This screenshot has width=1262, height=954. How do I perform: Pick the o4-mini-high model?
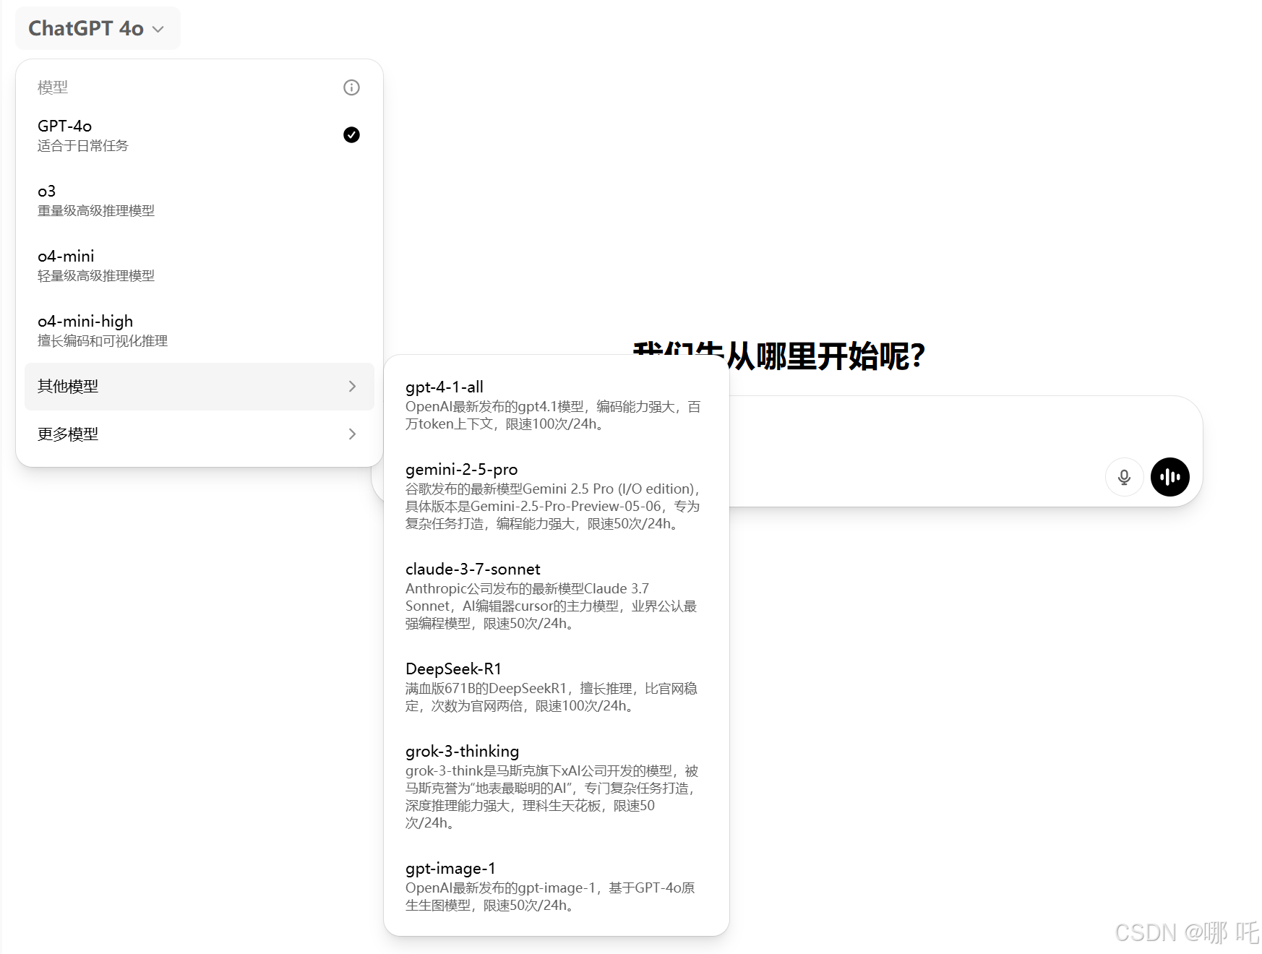[x=199, y=330]
